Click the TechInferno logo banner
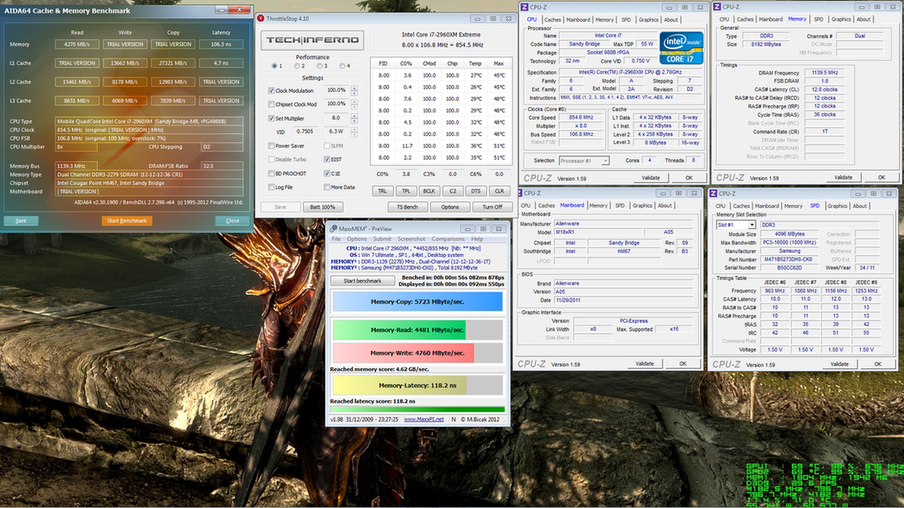Image resolution: width=904 pixels, height=508 pixels. tap(312, 40)
